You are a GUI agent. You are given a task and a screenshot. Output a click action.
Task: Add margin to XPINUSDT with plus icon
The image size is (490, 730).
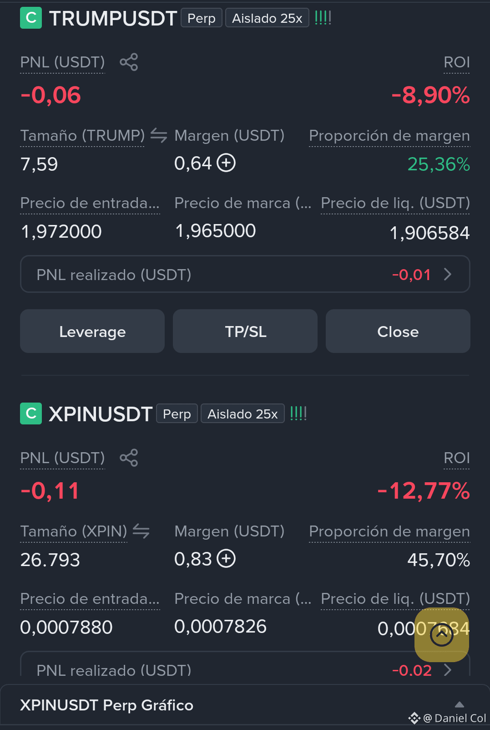click(226, 558)
